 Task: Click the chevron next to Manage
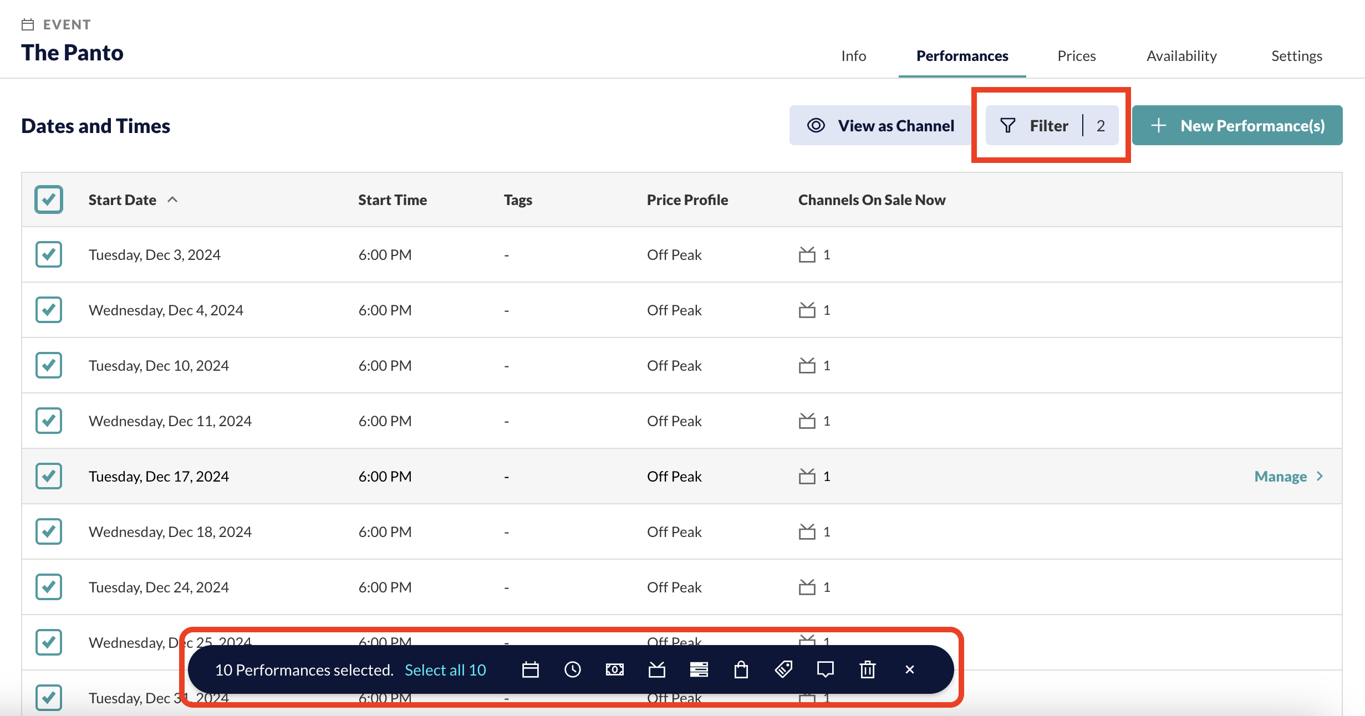point(1320,476)
